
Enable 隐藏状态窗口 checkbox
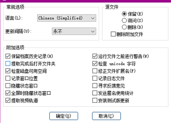pyautogui.click(x=8, y=86)
